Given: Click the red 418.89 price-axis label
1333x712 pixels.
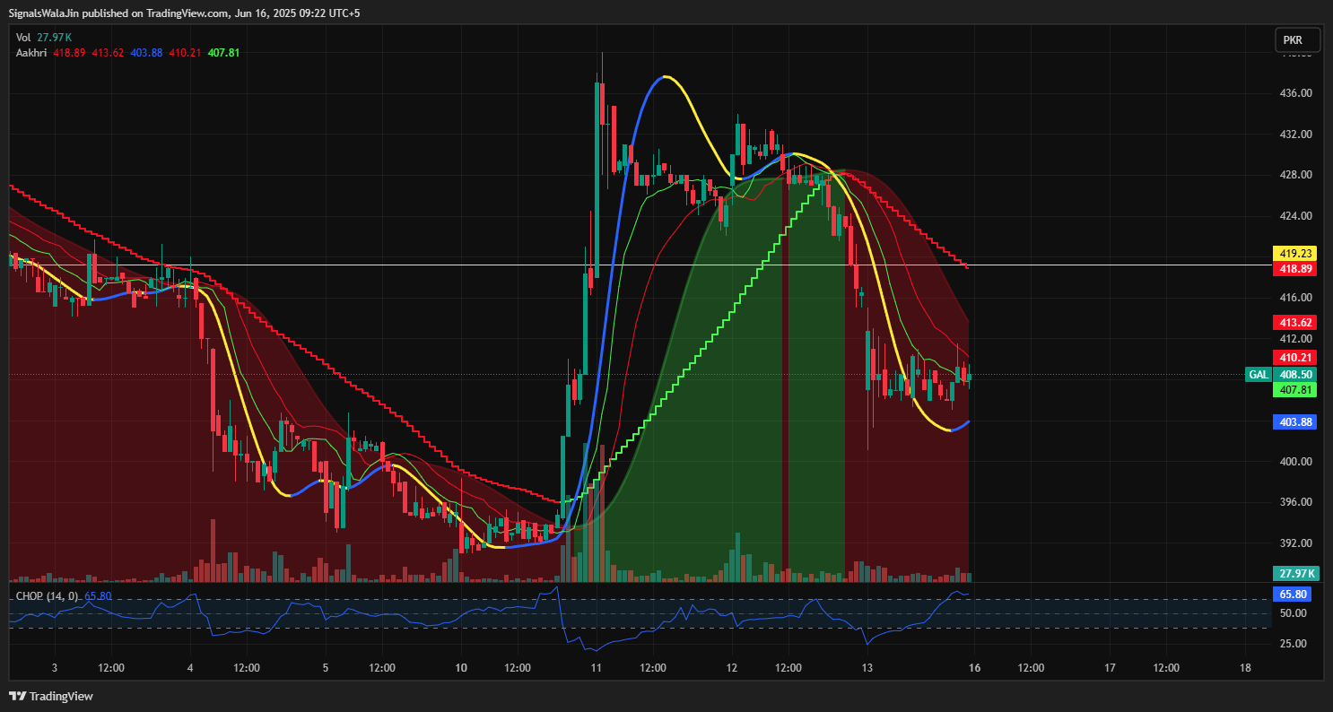Looking at the screenshot, I should 1294,269.
